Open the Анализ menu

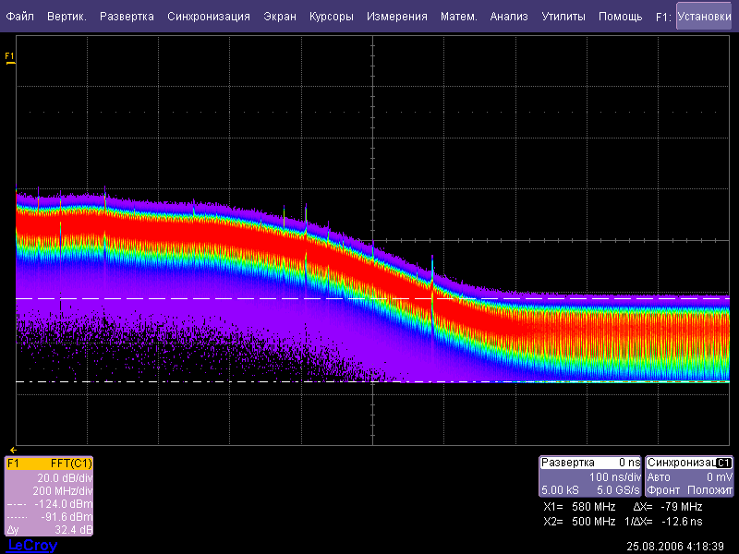coord(509,17)
